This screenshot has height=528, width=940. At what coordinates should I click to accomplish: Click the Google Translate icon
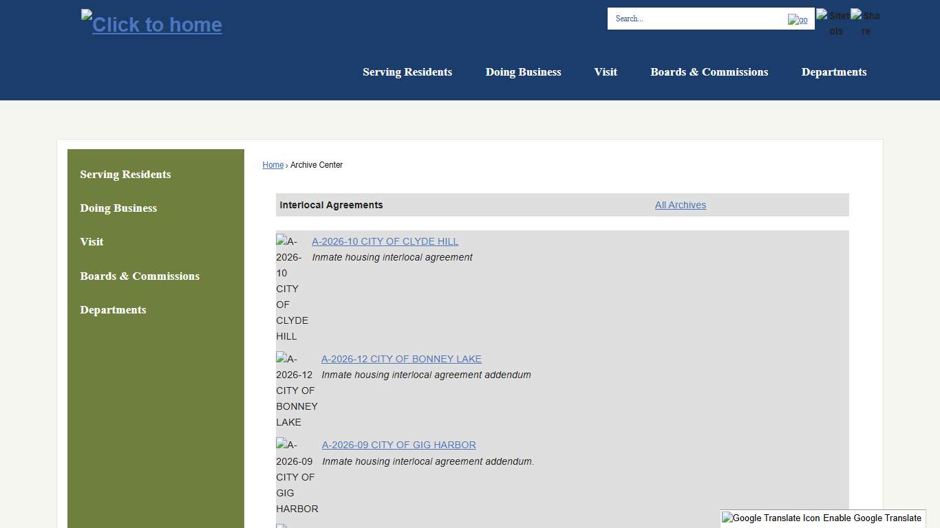point(767,518)
